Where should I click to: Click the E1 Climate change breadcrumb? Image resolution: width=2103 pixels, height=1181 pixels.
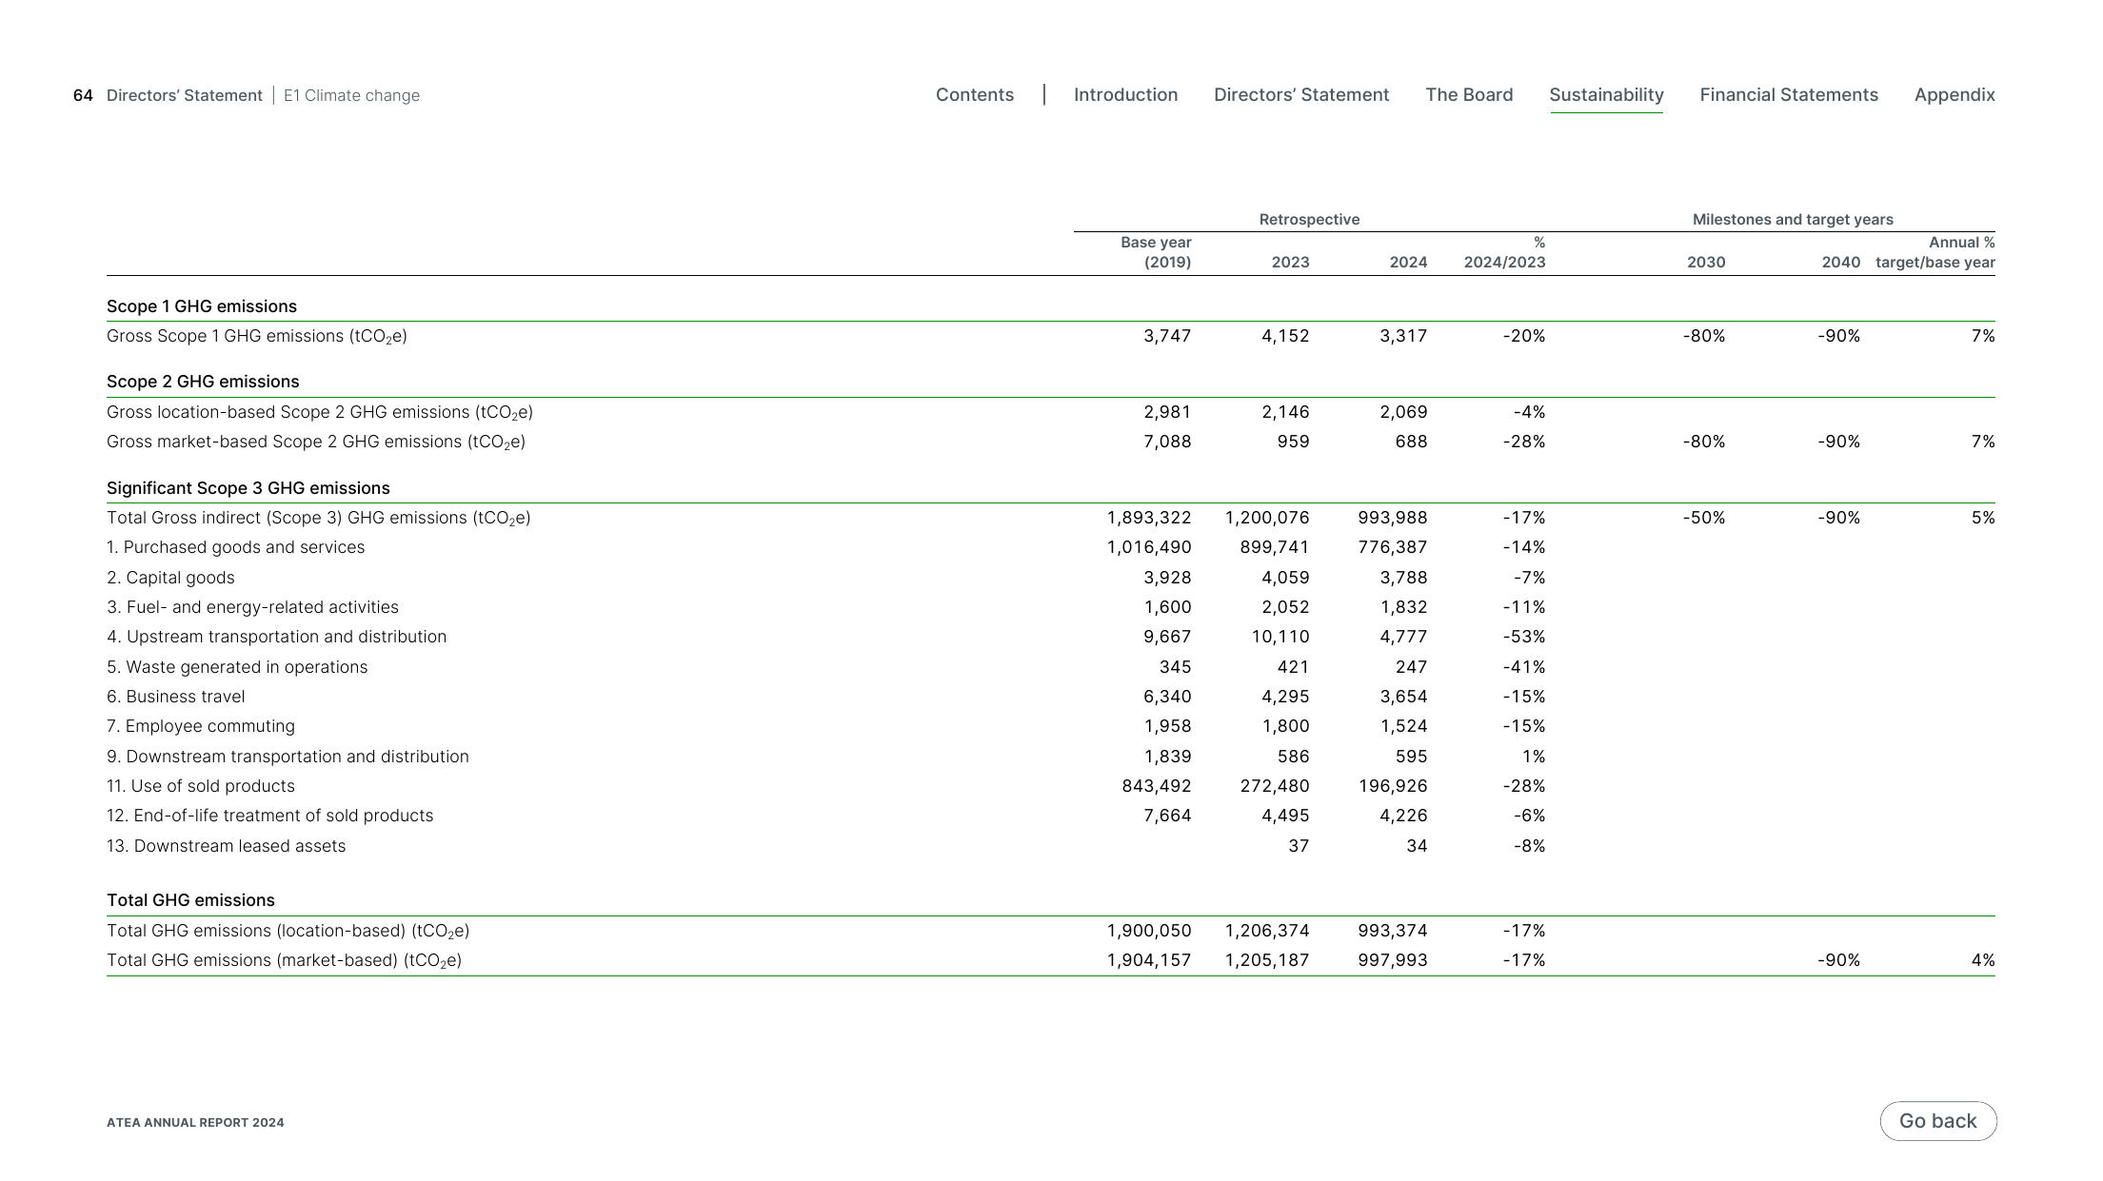351,95
